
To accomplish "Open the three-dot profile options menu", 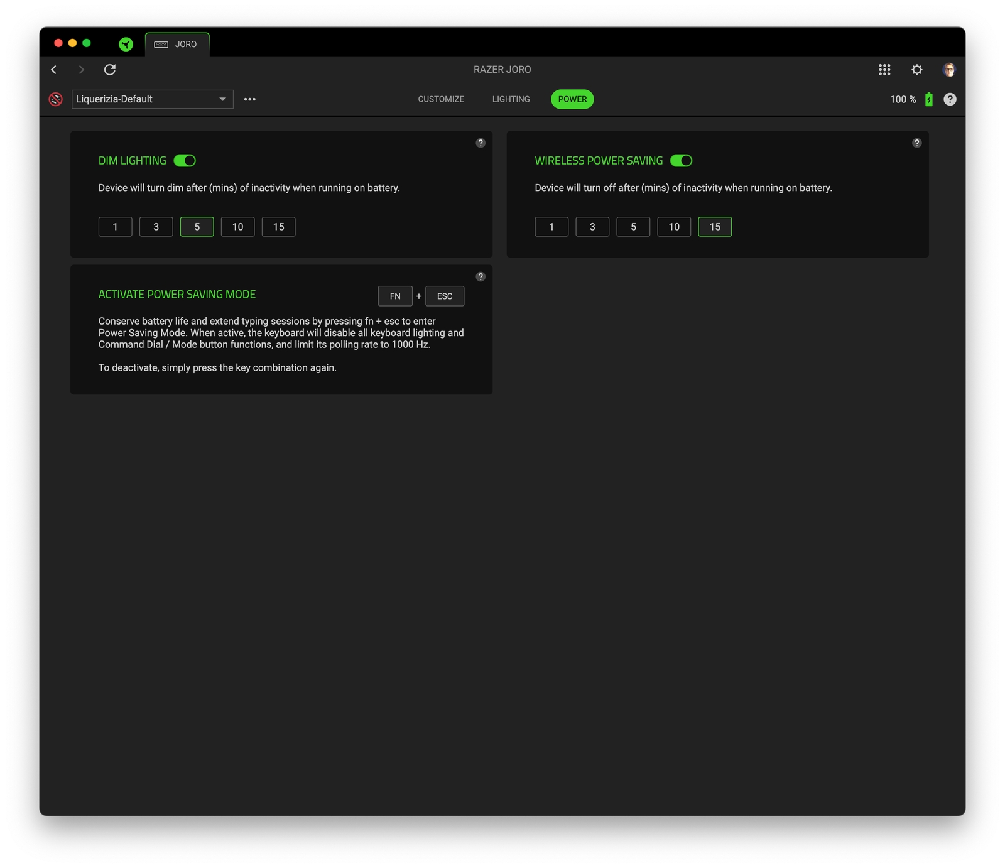I will pos(249,99).
